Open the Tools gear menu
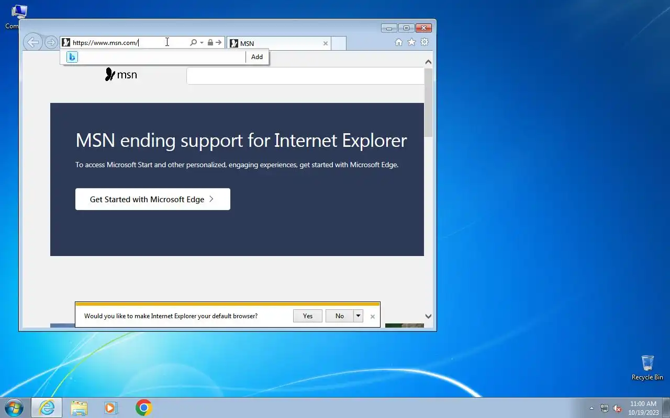Screen dimensions: 670x418 click(x=425, y=42)
